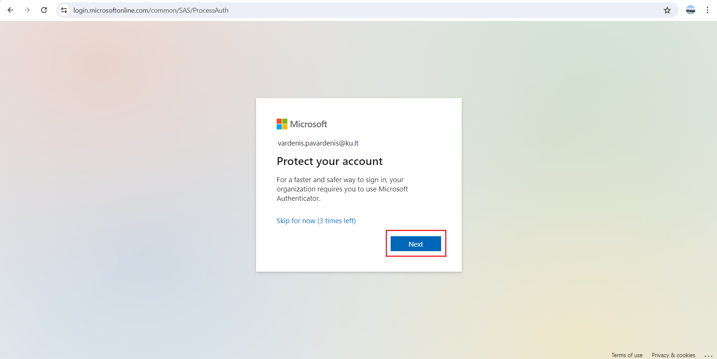Click the organization requirement description text
This screenshot has height=359, width=717.
[341, 189]
